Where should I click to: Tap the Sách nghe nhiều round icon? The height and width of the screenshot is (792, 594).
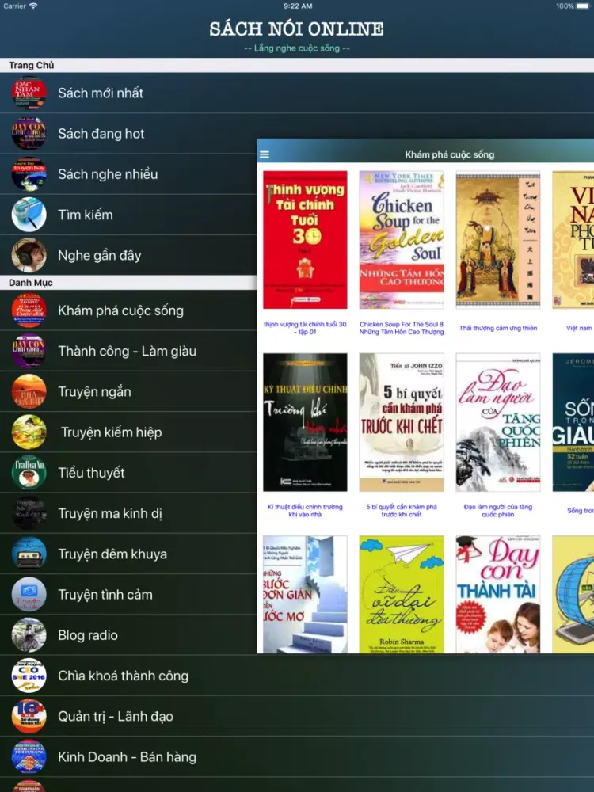coord(29,173)
